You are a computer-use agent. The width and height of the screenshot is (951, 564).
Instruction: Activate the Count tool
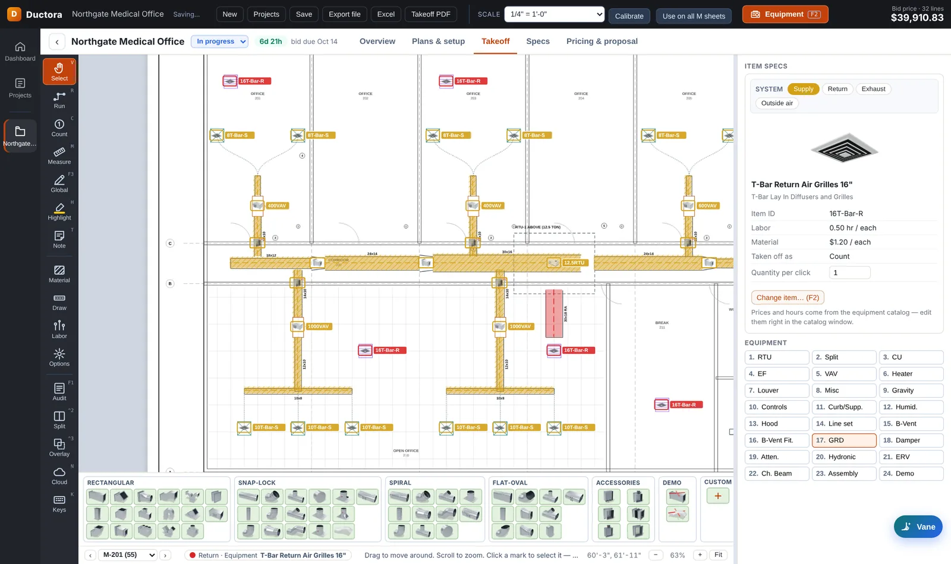coord(59,128)
